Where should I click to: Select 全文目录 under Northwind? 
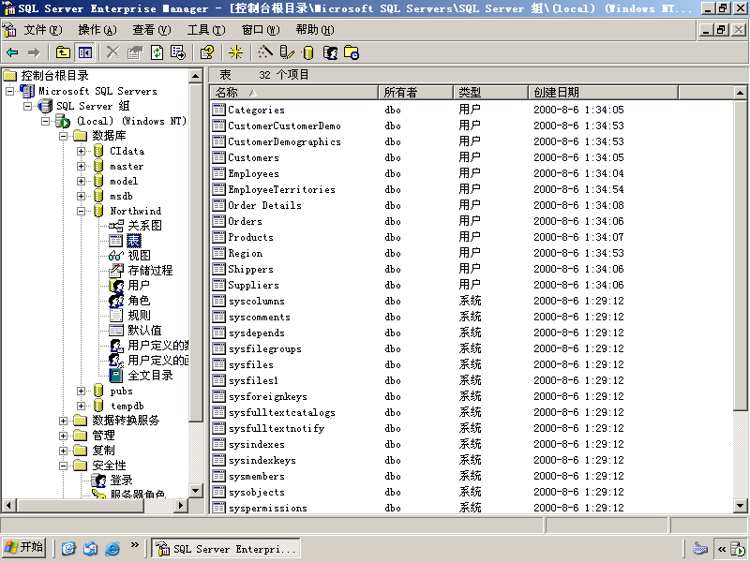coord(150,376)
